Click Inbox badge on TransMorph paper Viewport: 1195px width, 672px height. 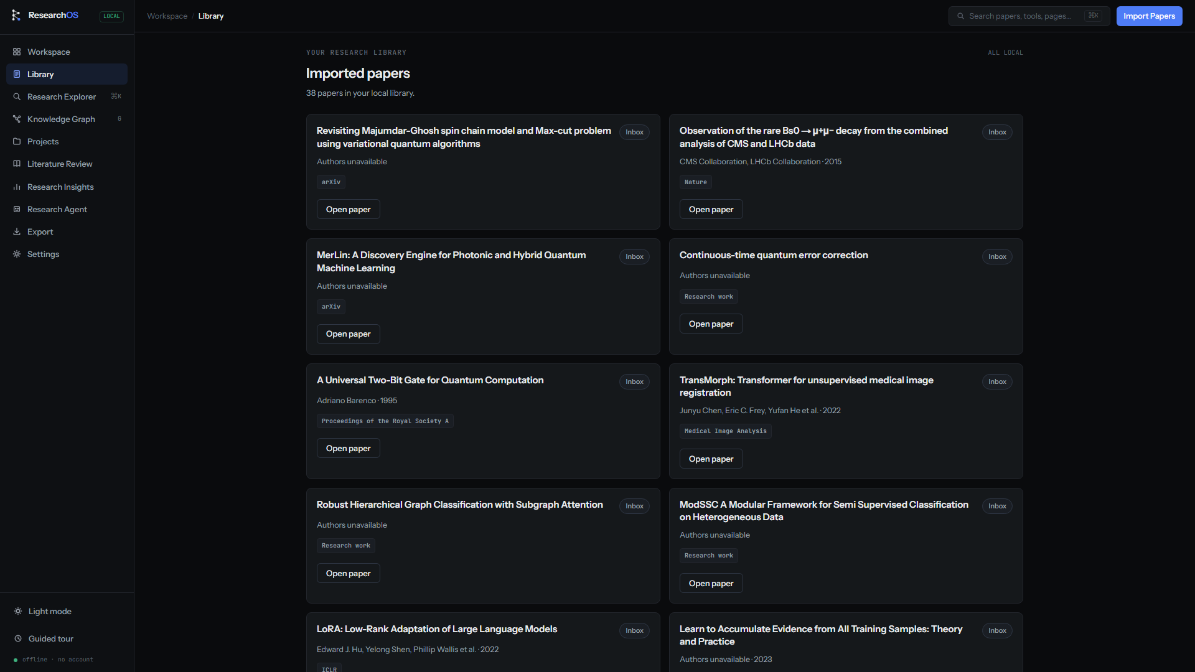997,381
